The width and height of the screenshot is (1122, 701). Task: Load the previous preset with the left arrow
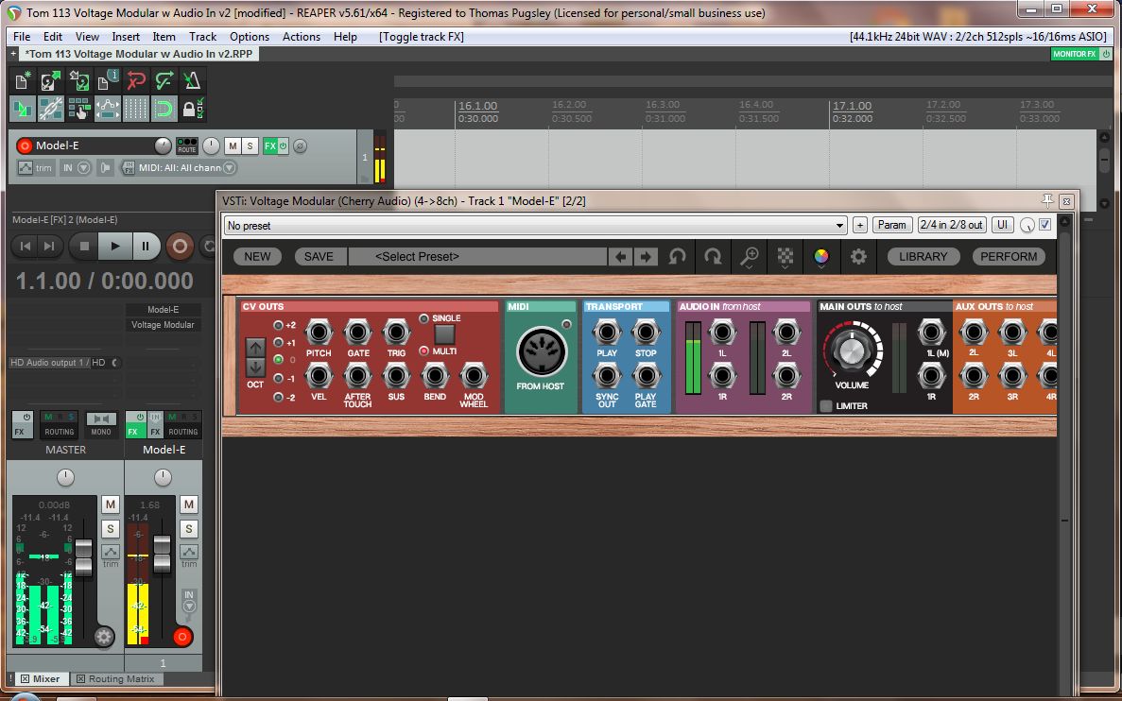click(x=620, y=257)
